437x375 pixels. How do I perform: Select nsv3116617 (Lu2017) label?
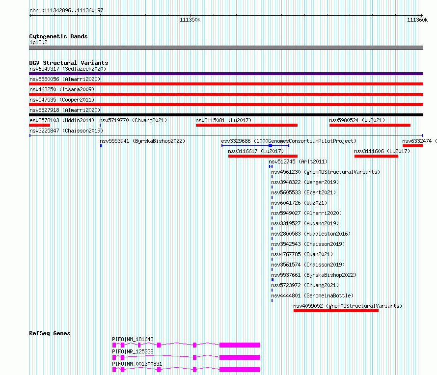click(256, 151)
